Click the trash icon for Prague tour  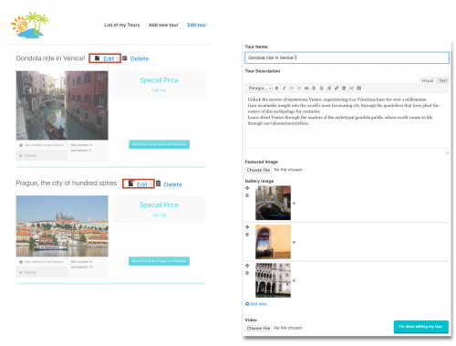(158, 183)
